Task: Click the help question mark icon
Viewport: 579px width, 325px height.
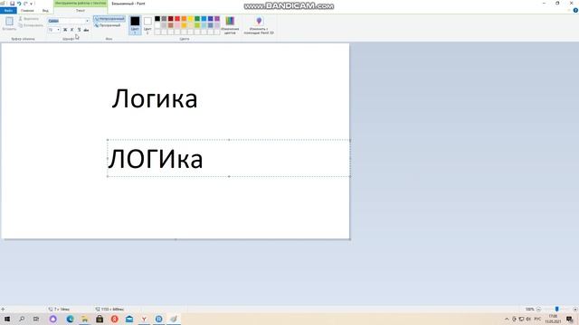Action: click(575, 11)
